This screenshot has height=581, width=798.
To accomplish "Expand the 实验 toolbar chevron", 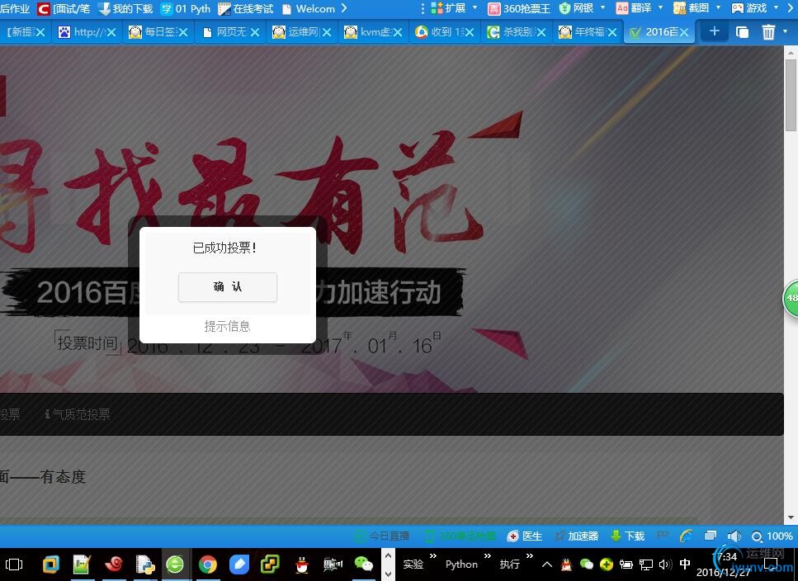I will [433, 555].
